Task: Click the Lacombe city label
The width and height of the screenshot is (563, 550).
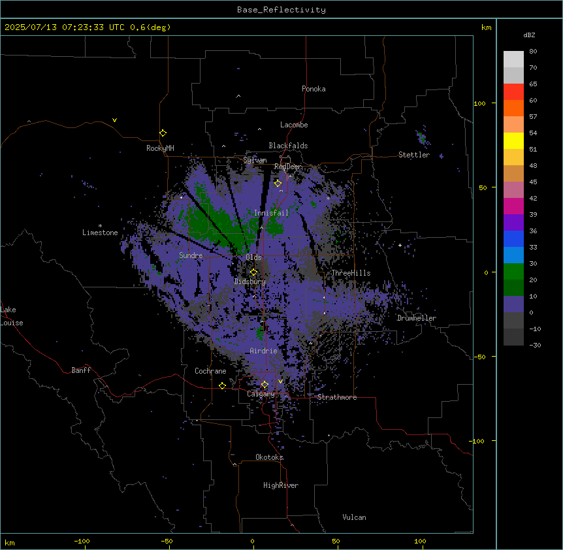Action: point(294,125)
